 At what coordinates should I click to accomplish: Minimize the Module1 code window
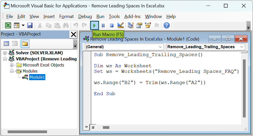pos(215,39)
